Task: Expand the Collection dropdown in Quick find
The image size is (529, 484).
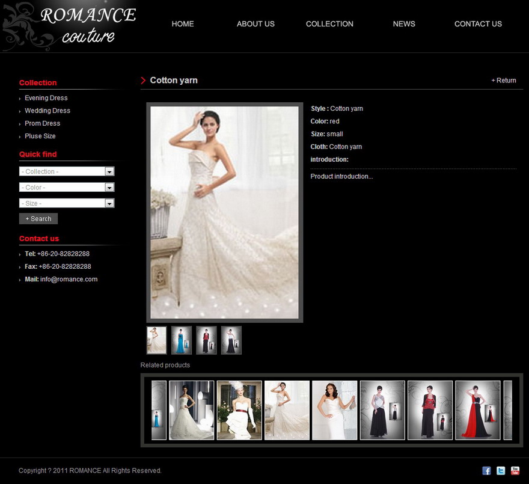Action: click(x=67, y=171)
